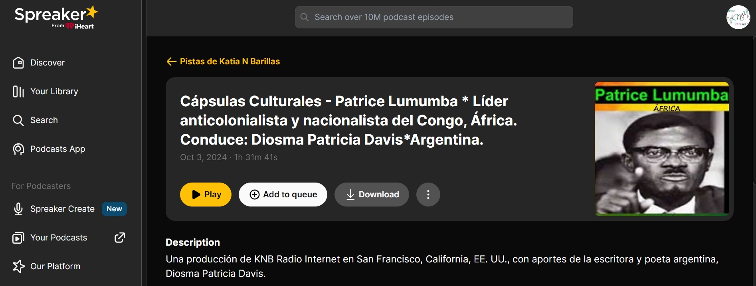This screenshot has width=756, height=286.
Task: Click the For Podcasters section label
Action: [41, 186]
